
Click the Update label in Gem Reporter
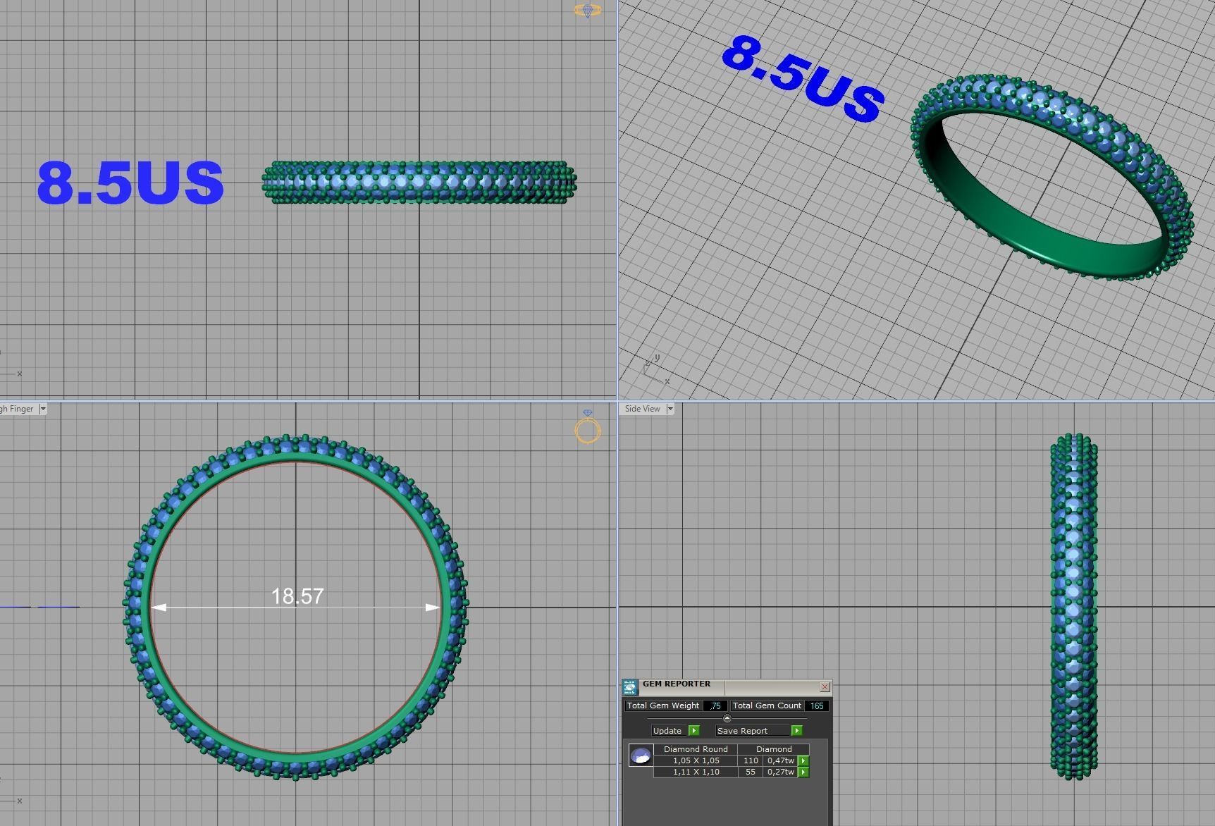(x=667, y=731)
